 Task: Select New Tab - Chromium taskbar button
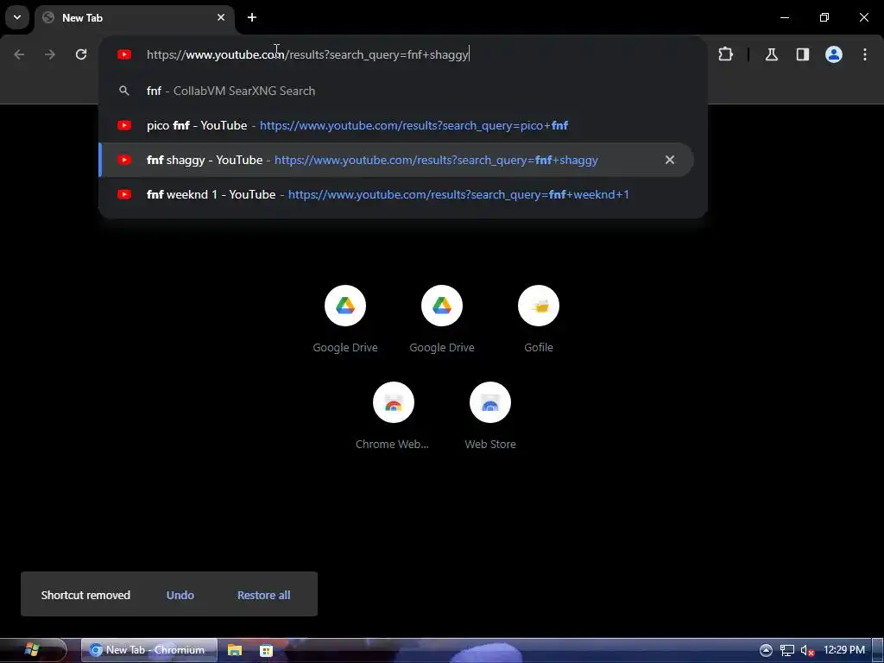coord(149,650)
